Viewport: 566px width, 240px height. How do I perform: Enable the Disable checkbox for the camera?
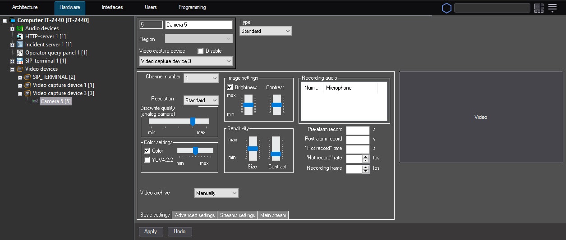[x=201, y=51]
